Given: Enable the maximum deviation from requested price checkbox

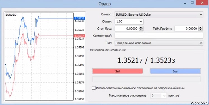Looking at the screenshot, I should tap(94, 88).
